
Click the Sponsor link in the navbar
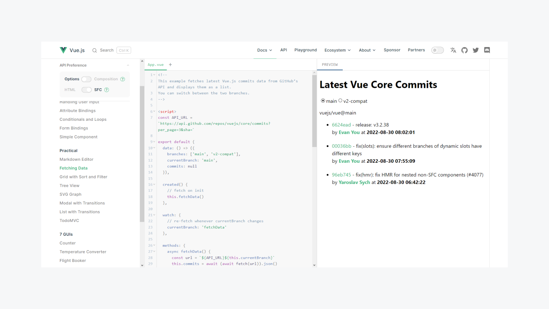click(392, 50)
